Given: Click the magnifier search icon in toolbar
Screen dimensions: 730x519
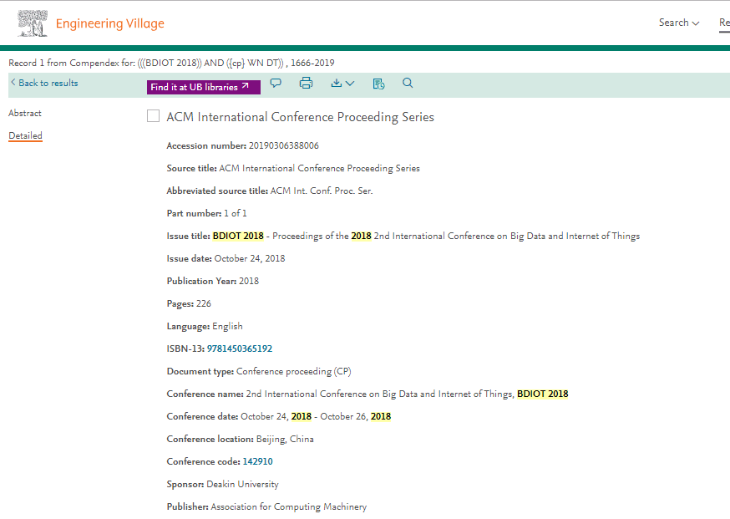Looking at the screenshot, I should point(408,83).
